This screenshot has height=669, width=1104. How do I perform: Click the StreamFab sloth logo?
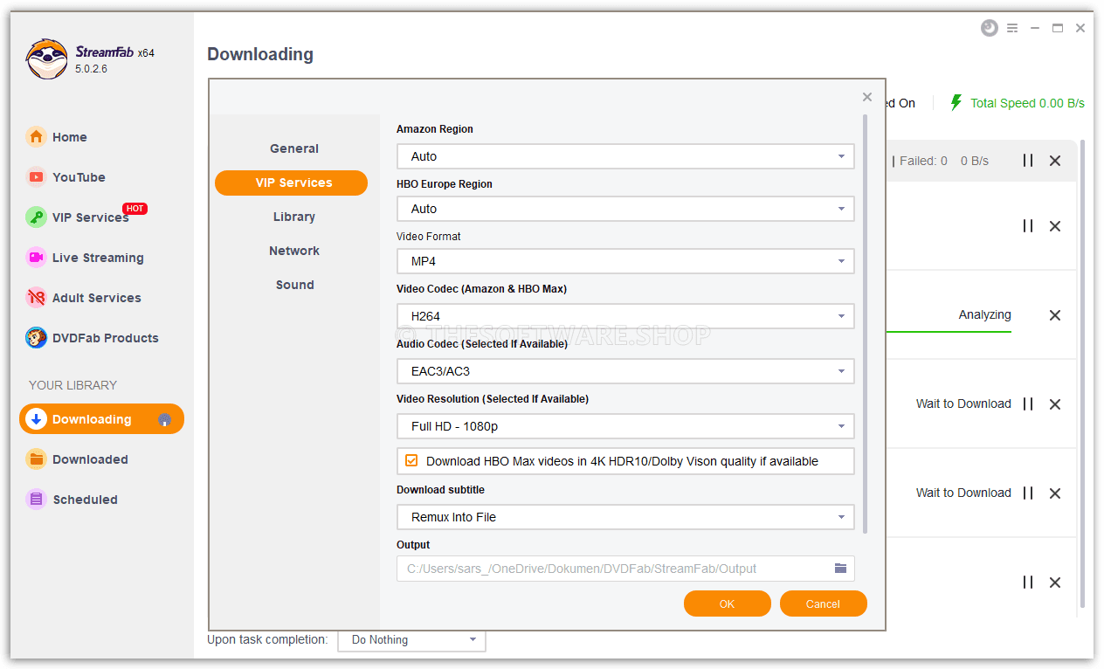click(46, 59)
